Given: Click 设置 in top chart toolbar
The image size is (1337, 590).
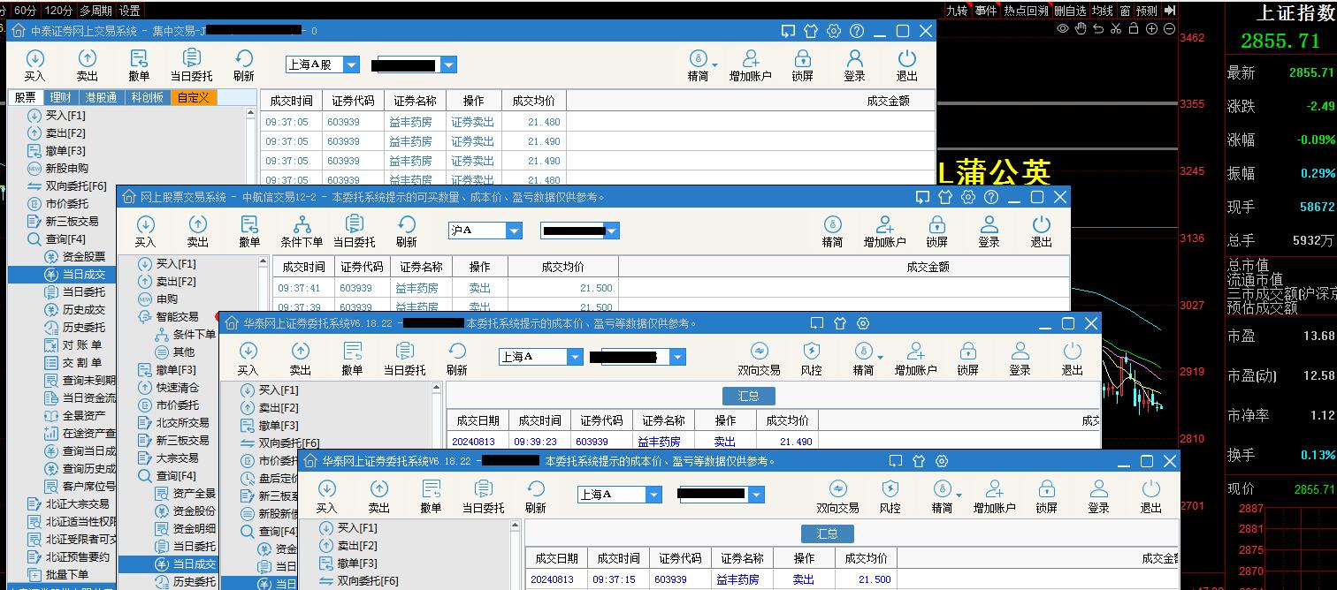Looking at the screenshot, I should click(x=130, y=11).
